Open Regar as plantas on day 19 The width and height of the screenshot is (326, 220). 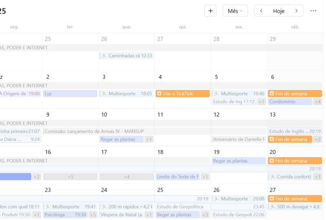pos(239,161)
